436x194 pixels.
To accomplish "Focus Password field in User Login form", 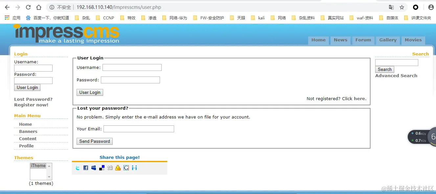I will pos(130,80).
